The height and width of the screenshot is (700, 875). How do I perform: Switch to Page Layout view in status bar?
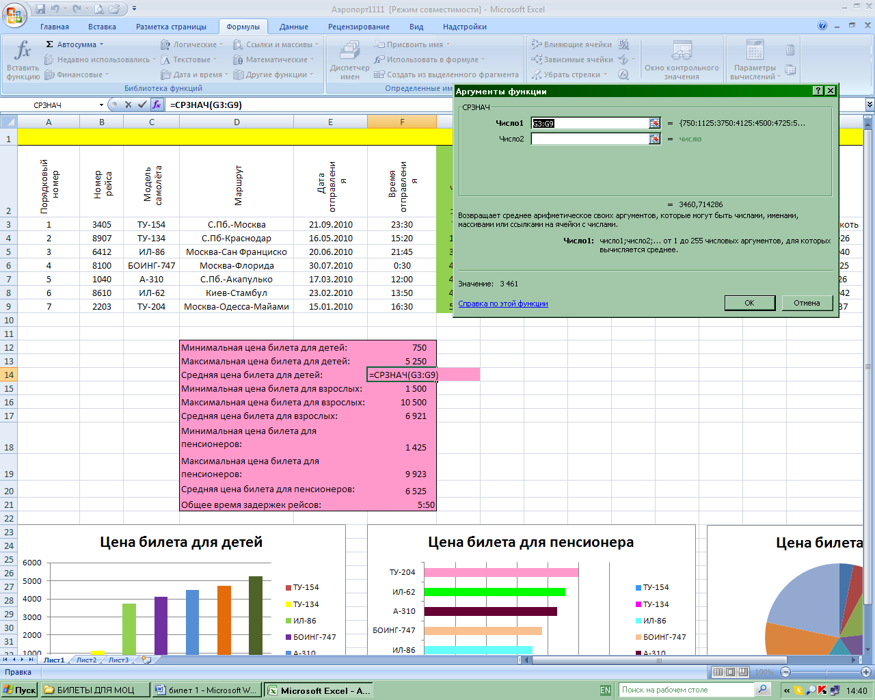[730, 672]
